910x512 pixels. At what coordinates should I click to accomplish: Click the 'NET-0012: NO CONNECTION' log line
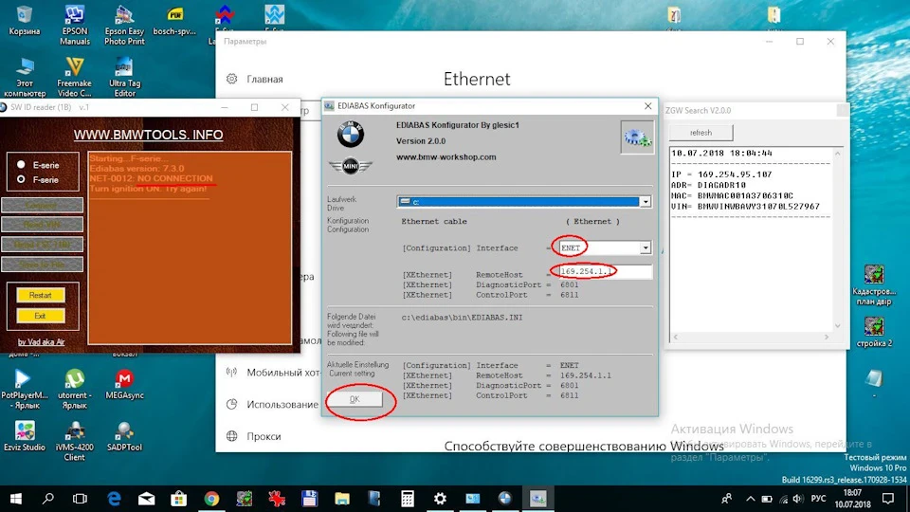tap(151, 178)
